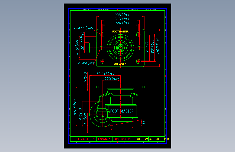Pick the "75 (3")" vertical dimension text
This screenshot has width=235, height=152.
tap(147, 47)
